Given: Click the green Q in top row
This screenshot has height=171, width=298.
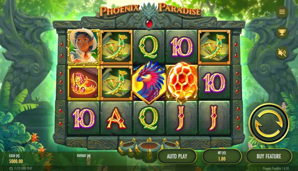Looking at the screenshot, I should [x=149, y=47].
